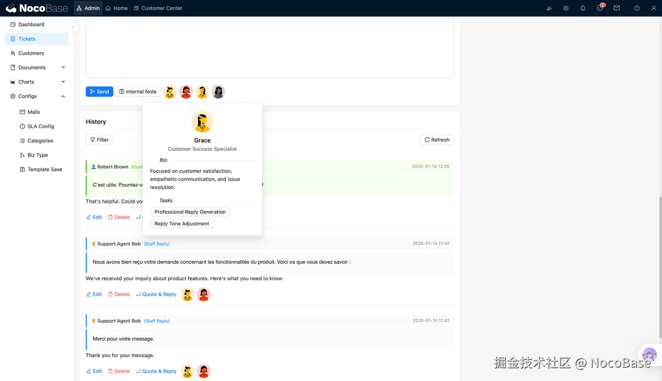
Task: Open workflow tasks icon with badge 2
Action: click(x=600, y=8)
